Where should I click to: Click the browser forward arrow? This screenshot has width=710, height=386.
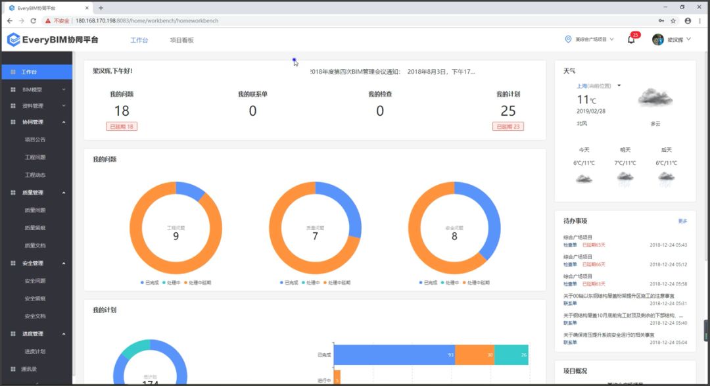21,21
